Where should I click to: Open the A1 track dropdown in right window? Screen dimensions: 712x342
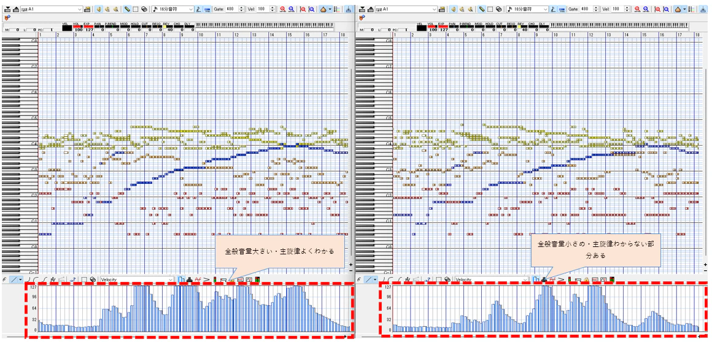[x=406, y=9]
